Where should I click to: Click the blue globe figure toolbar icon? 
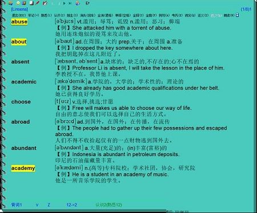pos(78,3)
